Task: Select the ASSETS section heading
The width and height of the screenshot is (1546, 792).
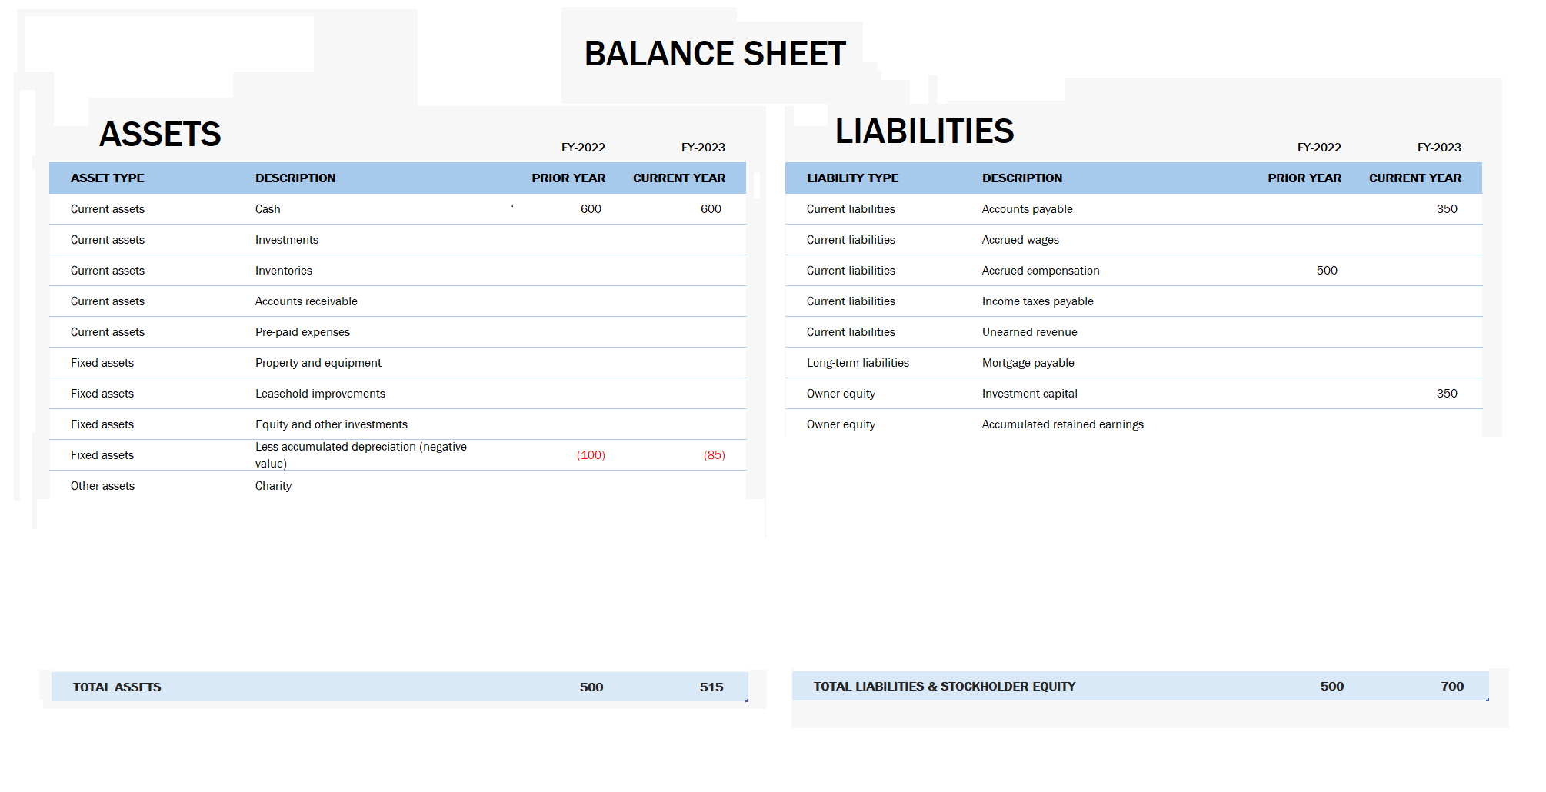Action: [160, 135]
